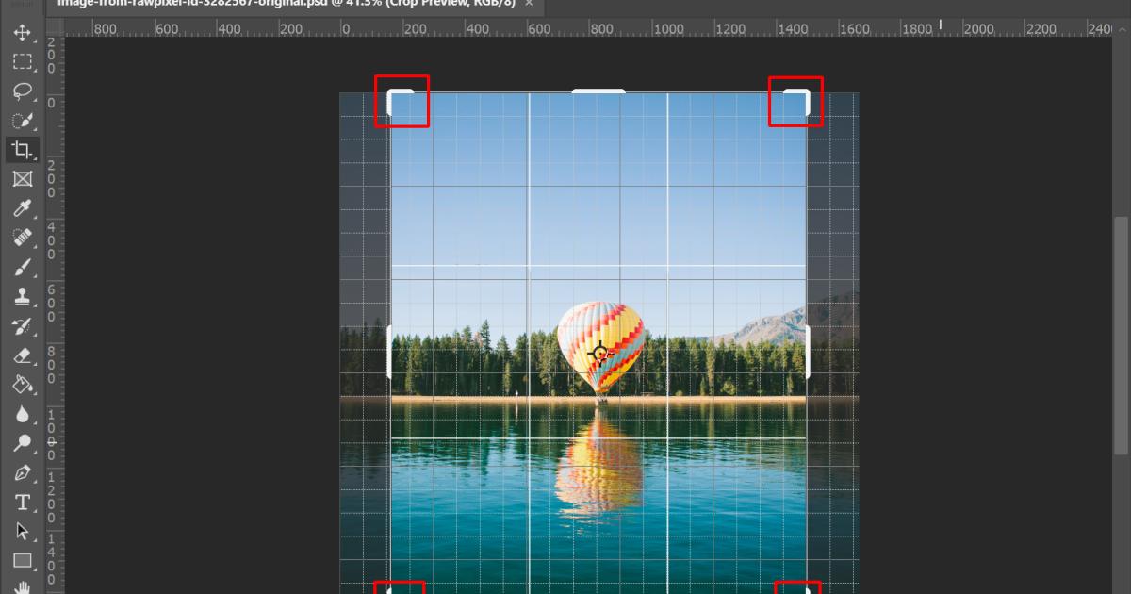Viewport: 1131px width, 594px height.
Task: Select the Brush tool
Action: click(x=21, y=265)
